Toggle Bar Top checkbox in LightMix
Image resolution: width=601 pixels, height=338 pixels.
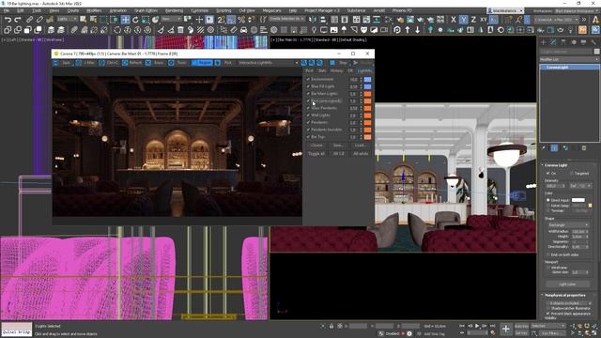click(x=308, y=137)
